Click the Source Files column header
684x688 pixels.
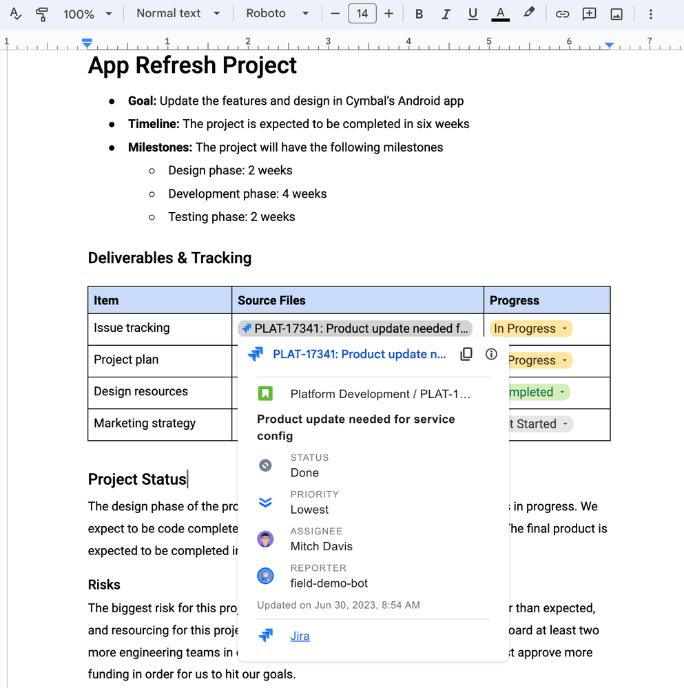tap(357, 300)
